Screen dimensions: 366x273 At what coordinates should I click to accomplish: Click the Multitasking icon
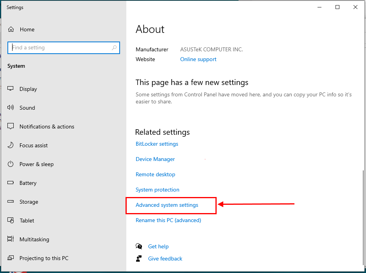coord(11,239)
